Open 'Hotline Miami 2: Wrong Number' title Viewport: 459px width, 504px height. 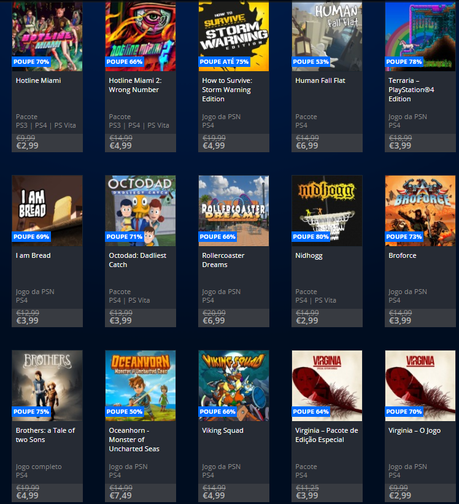[135, 85]
